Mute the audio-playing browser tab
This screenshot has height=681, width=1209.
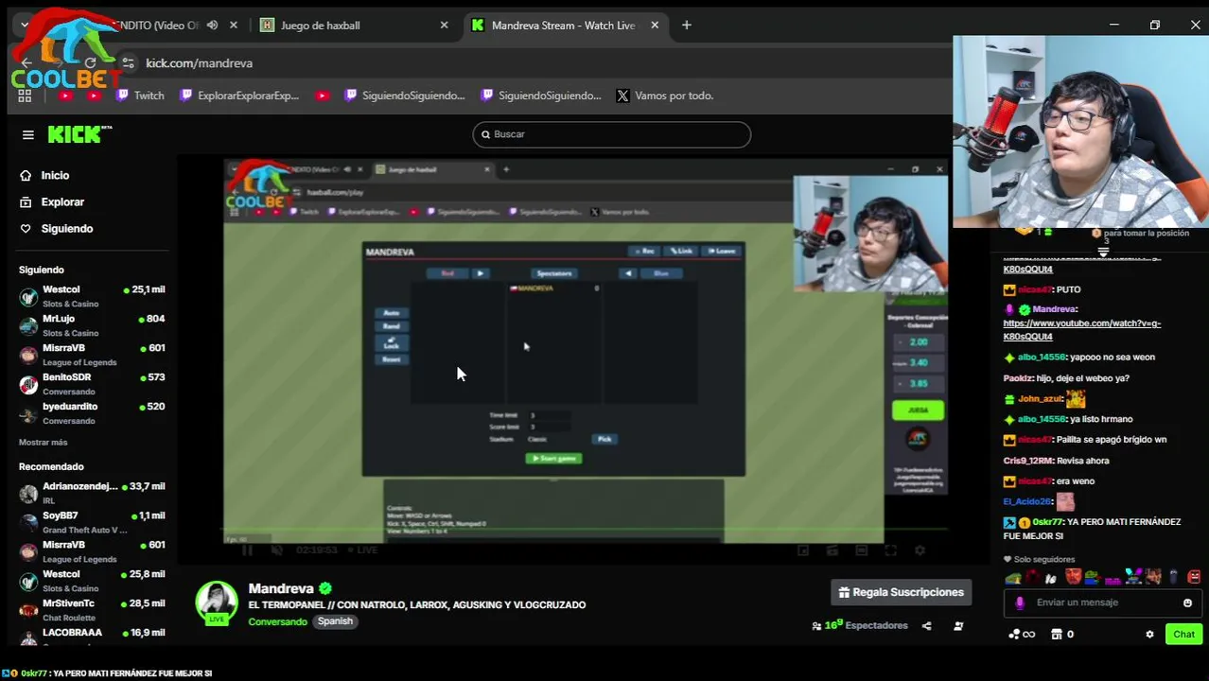tap(212, 26)
